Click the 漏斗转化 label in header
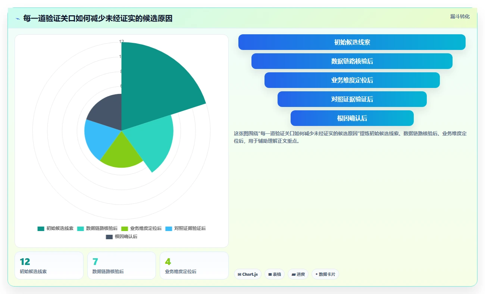This screenshot has width=485, height=294. (x=460, y=17)
